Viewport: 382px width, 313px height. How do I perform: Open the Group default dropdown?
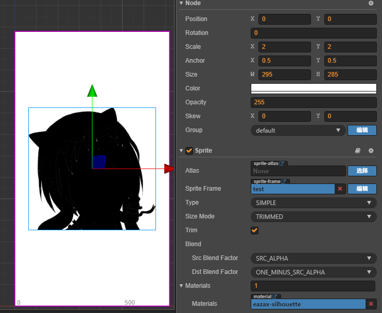[x=298, y=131]
